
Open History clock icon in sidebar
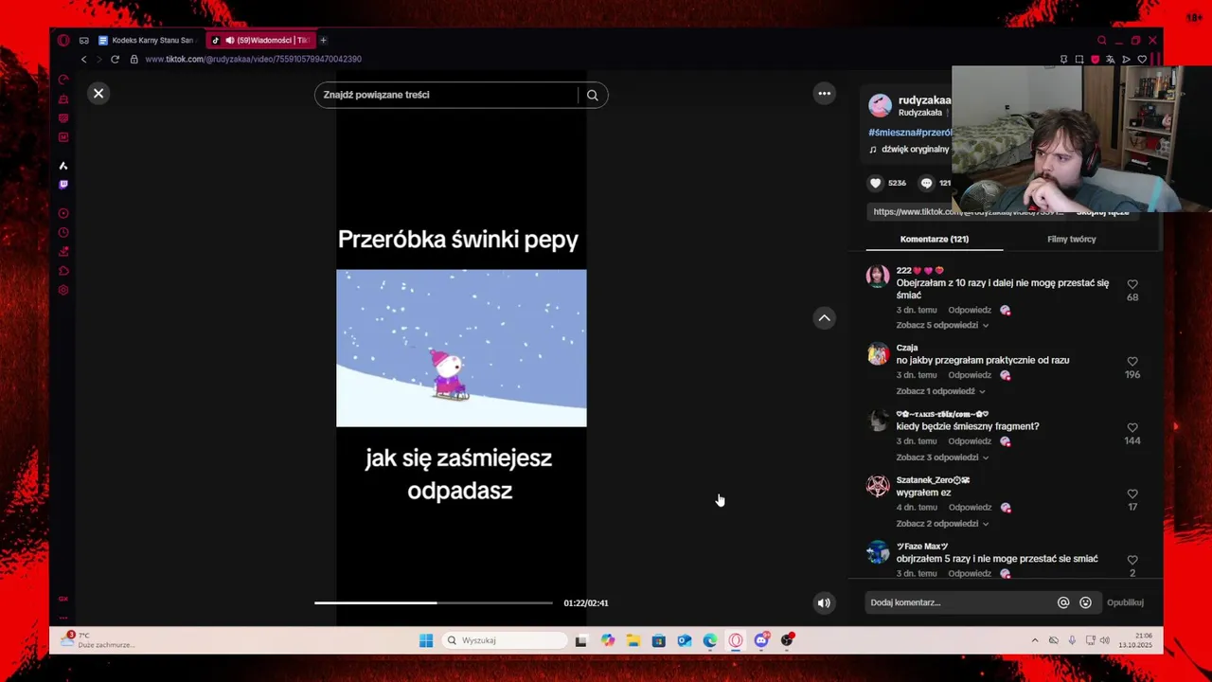63,233
